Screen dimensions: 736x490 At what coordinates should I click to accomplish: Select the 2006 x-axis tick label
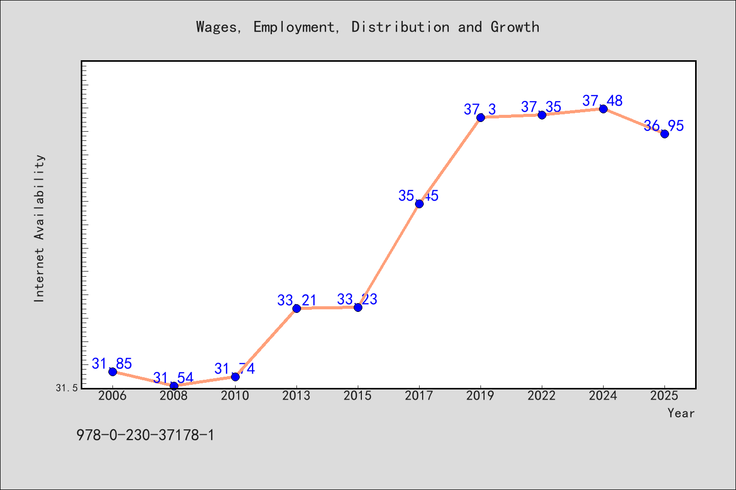pos(112,396)
